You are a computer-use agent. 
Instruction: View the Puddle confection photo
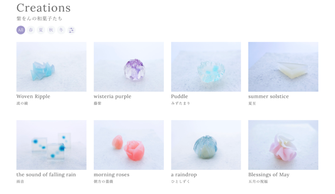[206, 67]
